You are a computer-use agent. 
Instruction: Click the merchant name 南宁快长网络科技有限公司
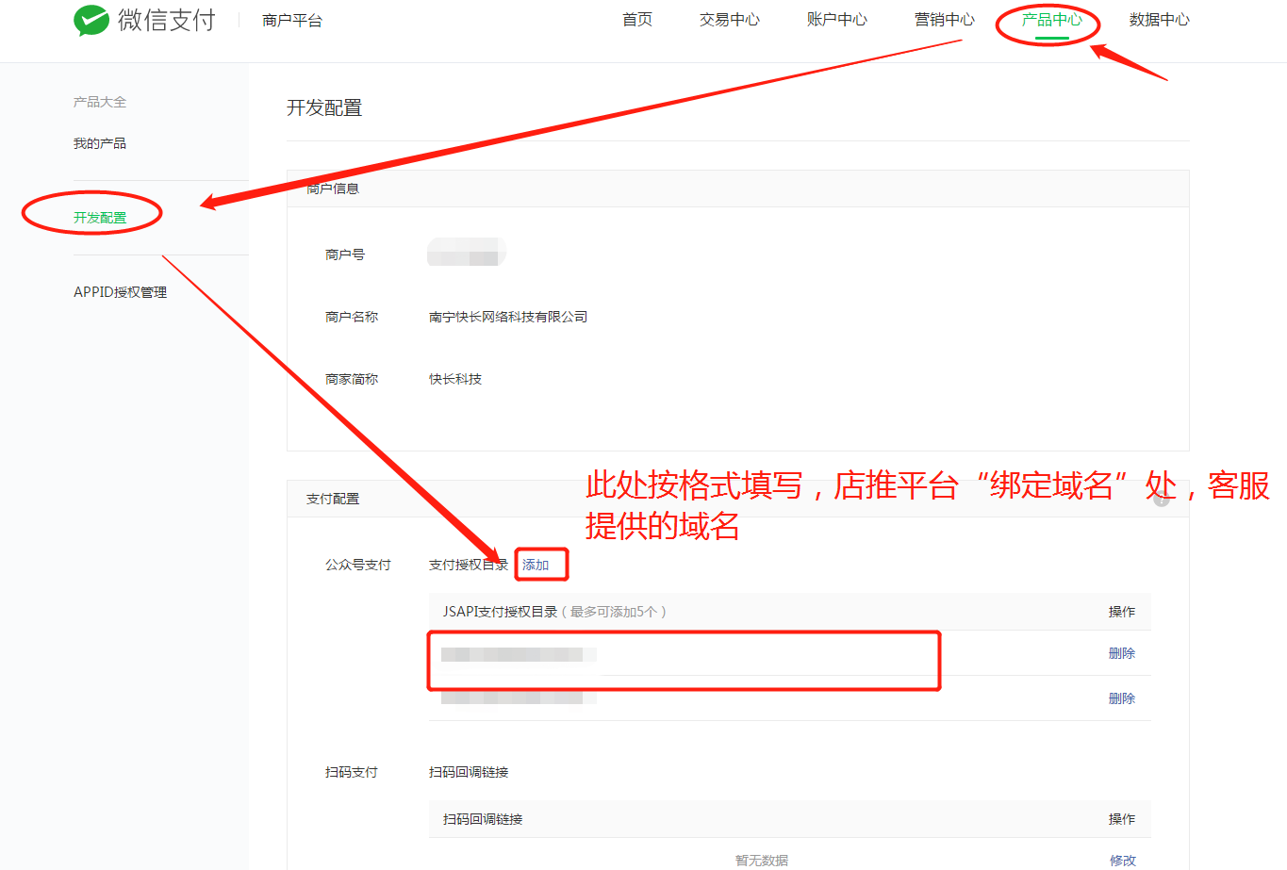pyautogui.click(x=509, y=316)
